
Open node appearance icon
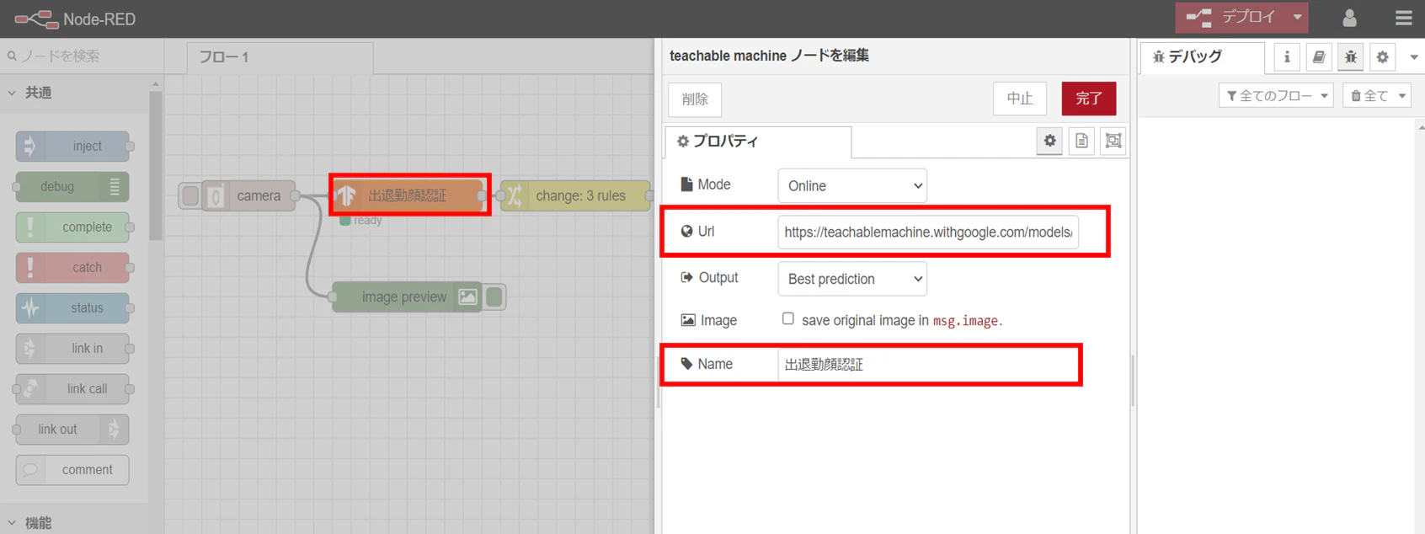[x=1113, y=141]
